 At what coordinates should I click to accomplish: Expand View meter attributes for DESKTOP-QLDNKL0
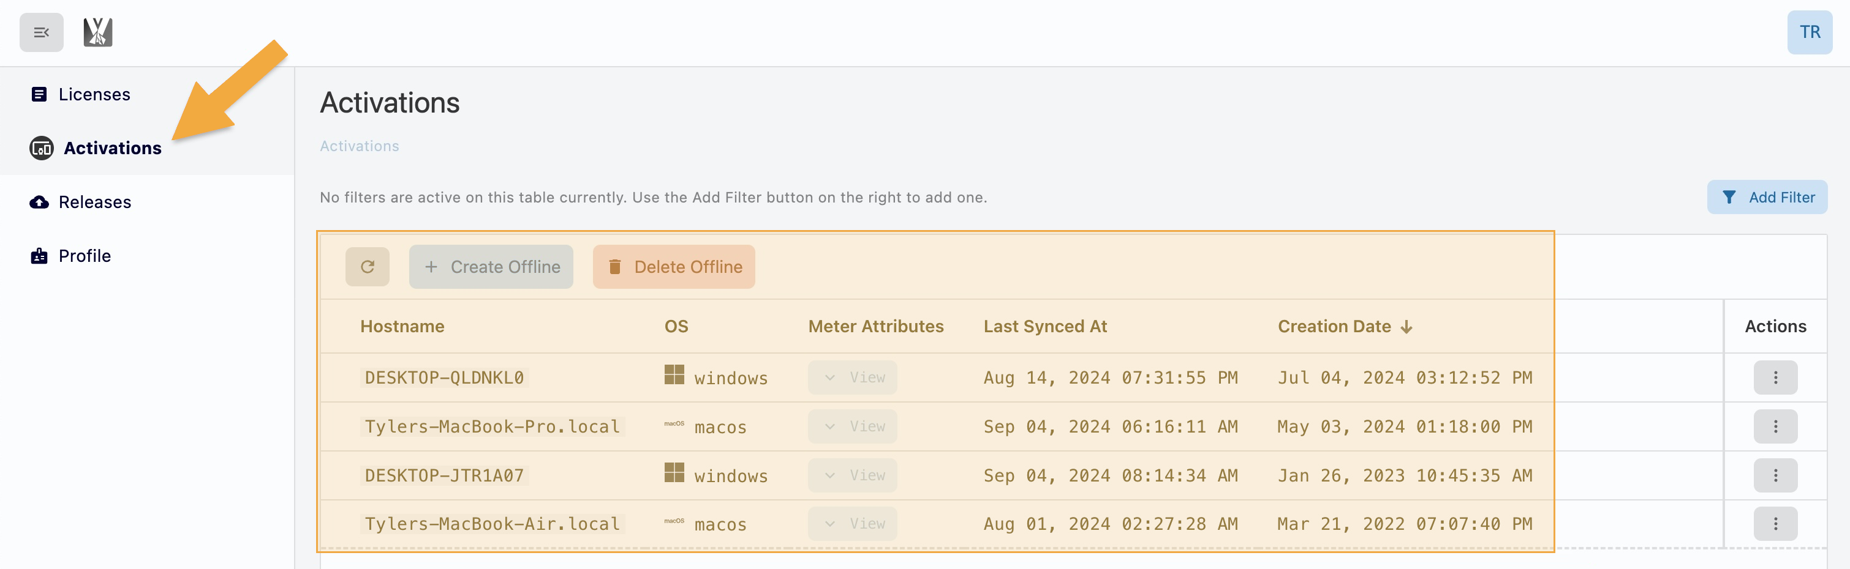853,377
